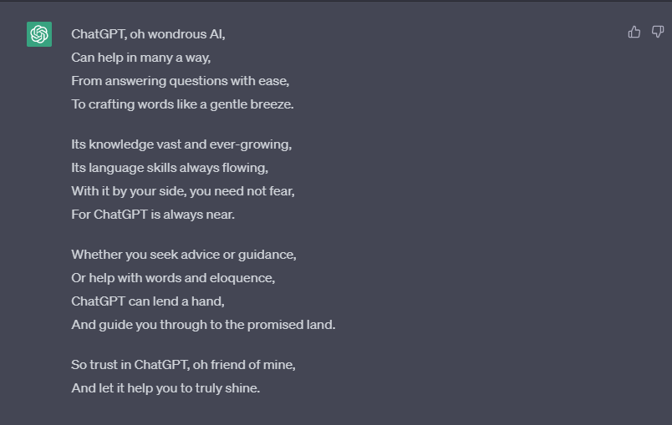Click 'Or help with words and eloquence,'
Screen dimensions: 672x425
coord(173,278)
